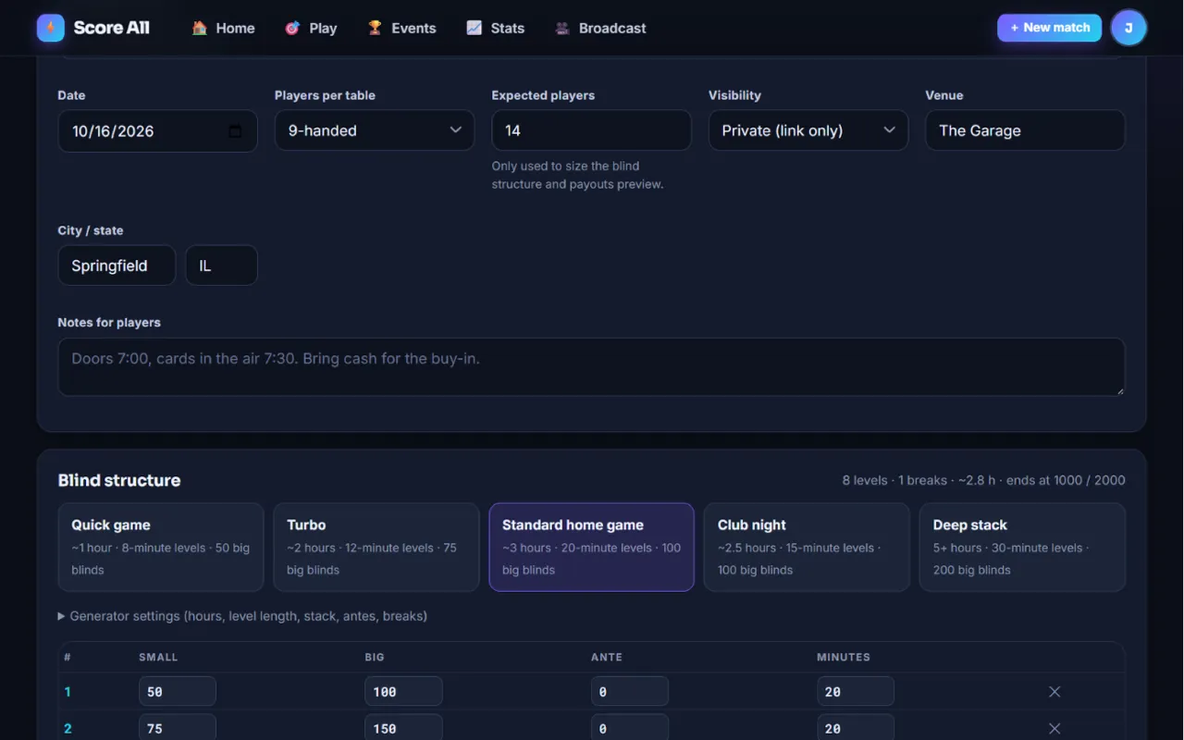
Task: Click the Blind structure heading
Action: (x=119, y=480)
